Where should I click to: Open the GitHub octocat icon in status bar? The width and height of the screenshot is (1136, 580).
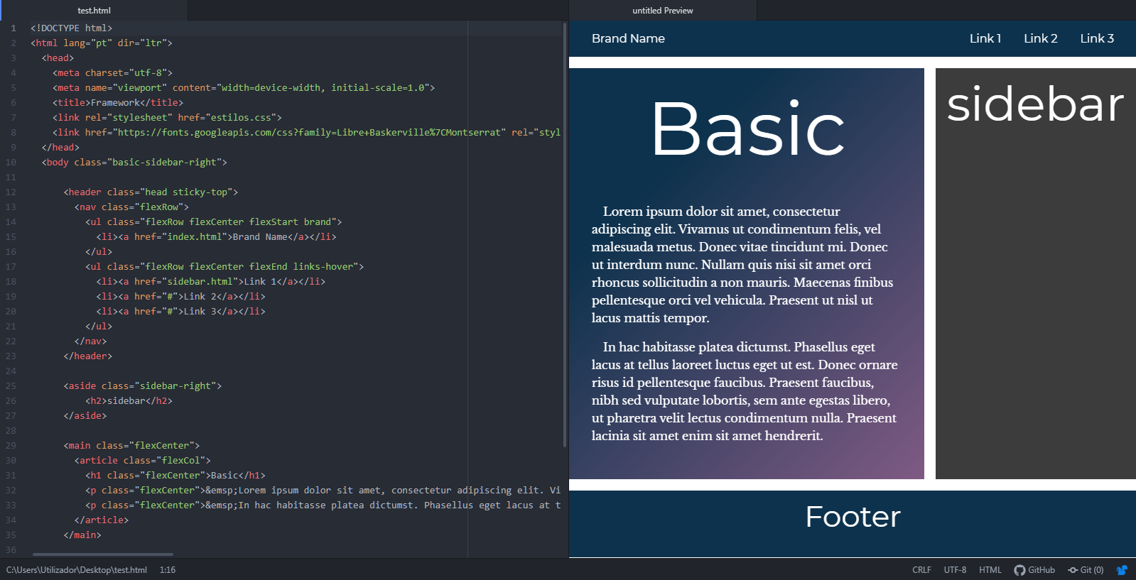point(1019,570)
